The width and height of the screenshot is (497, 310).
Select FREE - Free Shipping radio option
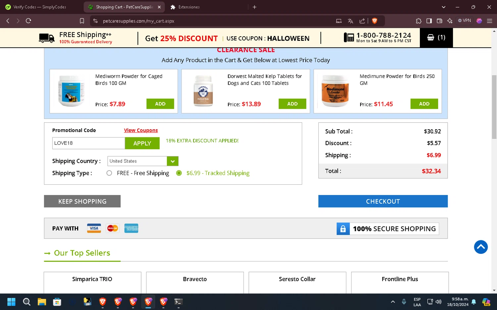click(x=109, y=173)
